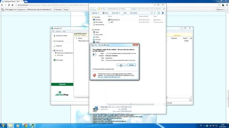This screenshot has width=229, height=128.
Task: Click Translate in Chrome translate bar
Action: 58,10
